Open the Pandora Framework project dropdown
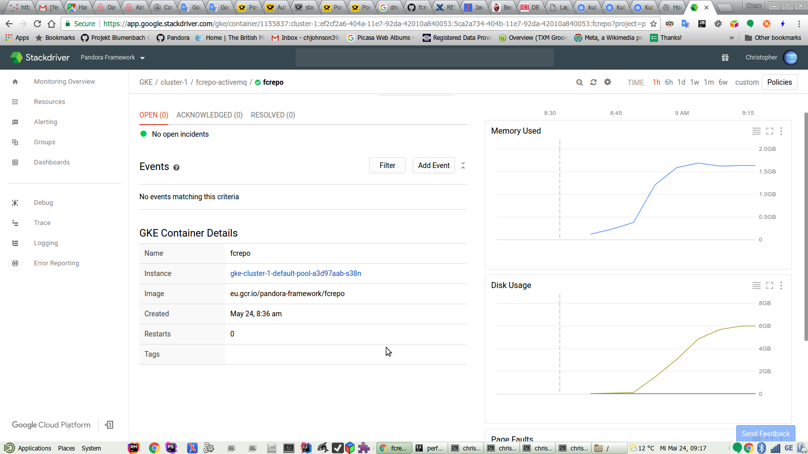The width and height of the screenshot is (808, 454). (113, 58)
